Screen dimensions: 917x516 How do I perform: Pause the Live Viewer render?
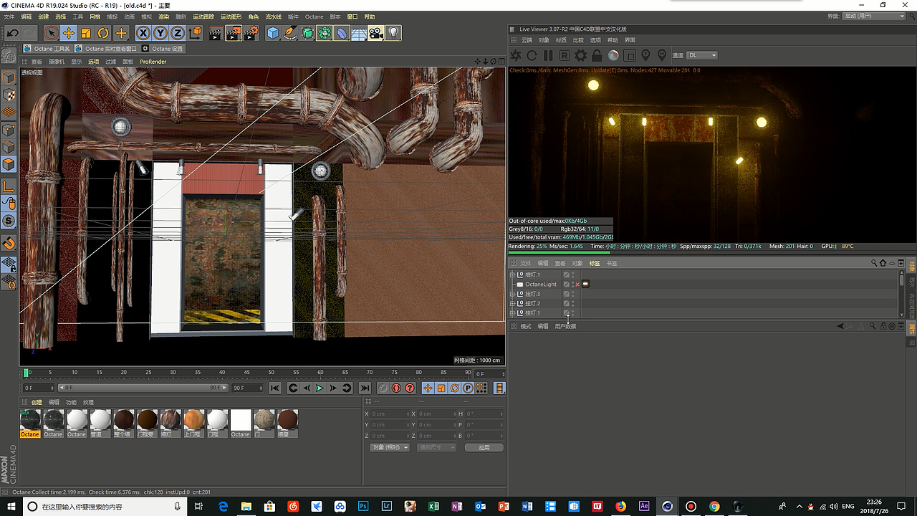(548, 55)
